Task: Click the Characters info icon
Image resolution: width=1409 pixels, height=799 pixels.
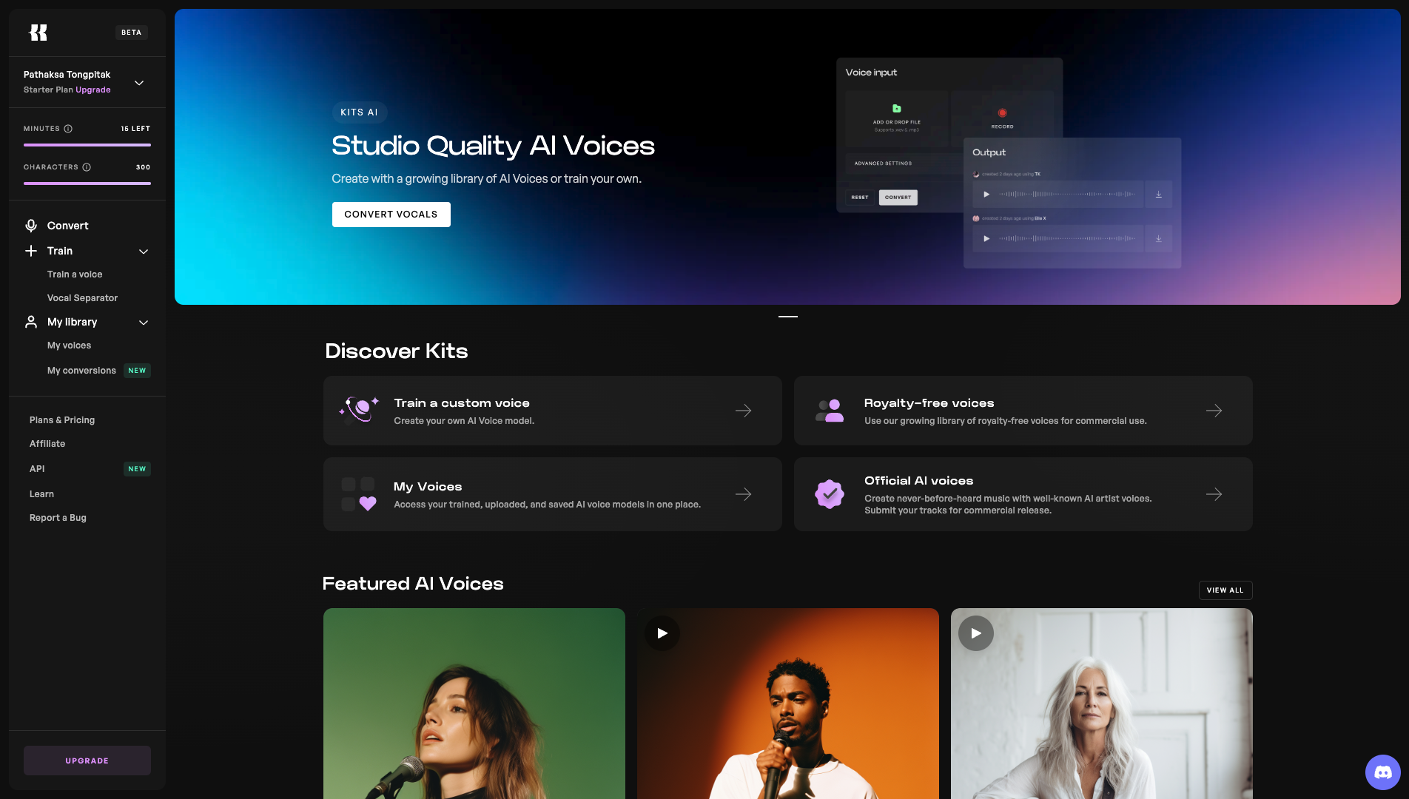Action: [x=87, y=167]
